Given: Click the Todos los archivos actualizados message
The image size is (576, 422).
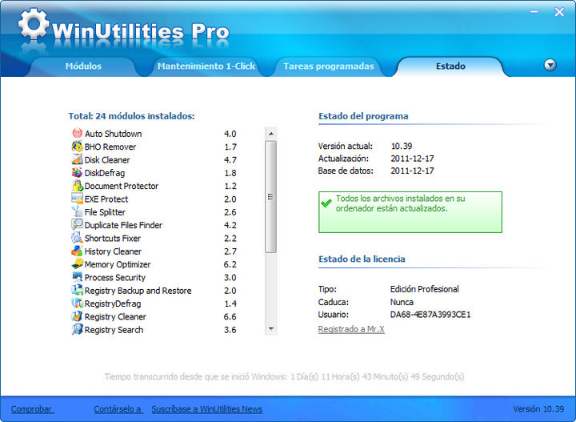Looking at the screenshot, I should click(x=401, y=203).
